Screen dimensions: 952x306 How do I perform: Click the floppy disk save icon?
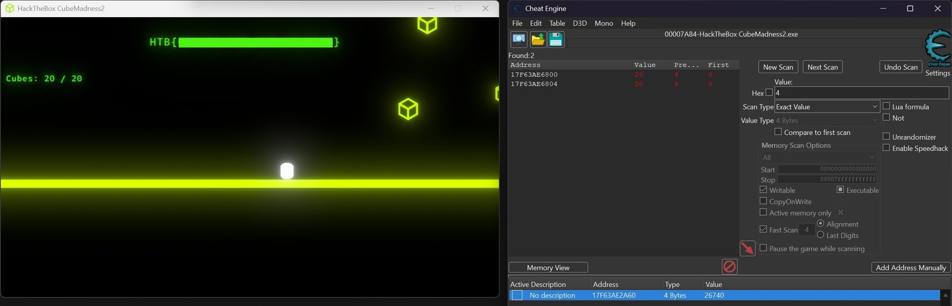556,39
